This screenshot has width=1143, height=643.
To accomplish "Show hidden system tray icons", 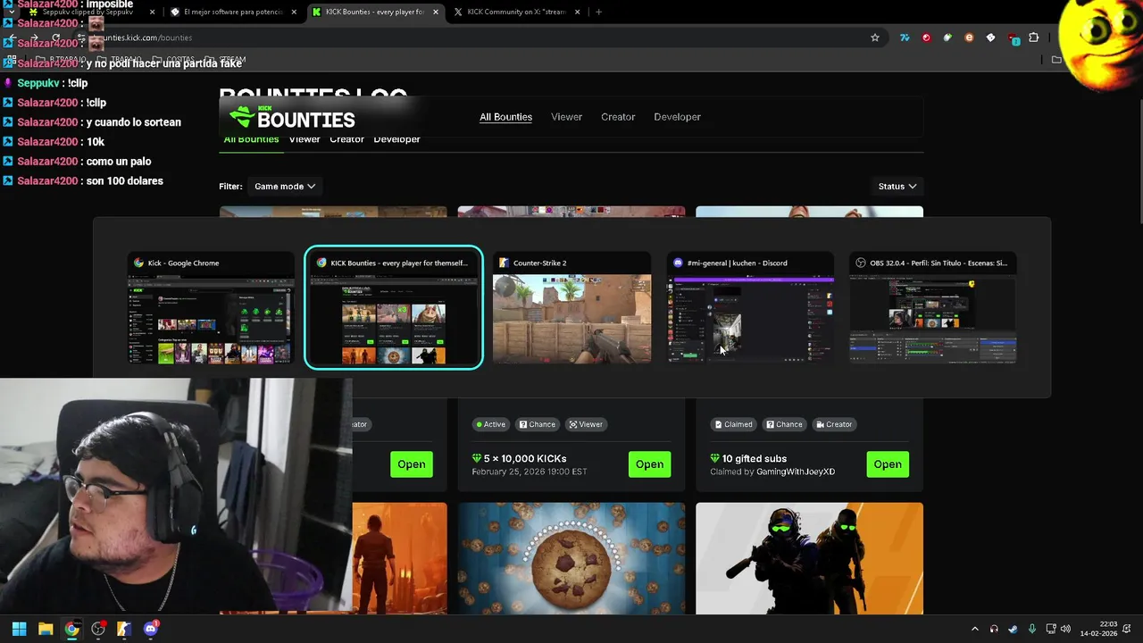I will point(974,630).
